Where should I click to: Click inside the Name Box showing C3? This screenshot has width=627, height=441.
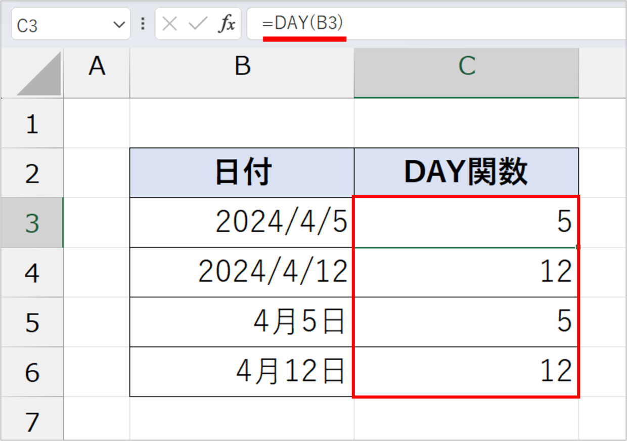tap(70, 24)
